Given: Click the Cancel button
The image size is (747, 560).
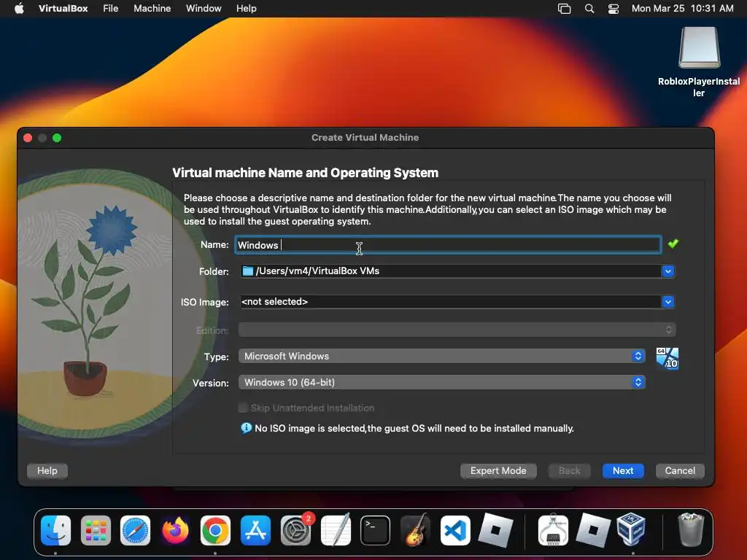Looking at the screenshot, I should pos(680,470).
